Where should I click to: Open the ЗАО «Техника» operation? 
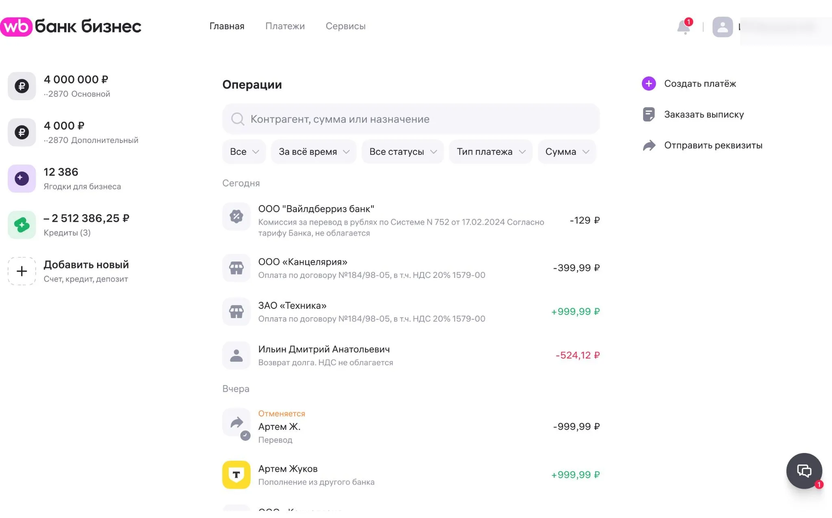(411, 312)
